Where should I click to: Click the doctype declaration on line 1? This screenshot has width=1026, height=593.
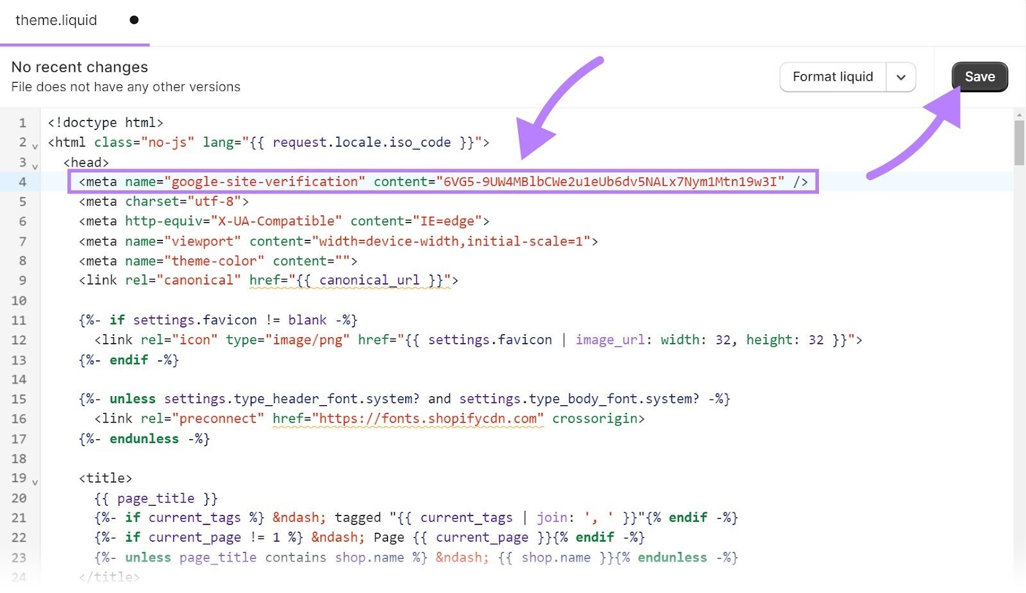coord(105,122)
